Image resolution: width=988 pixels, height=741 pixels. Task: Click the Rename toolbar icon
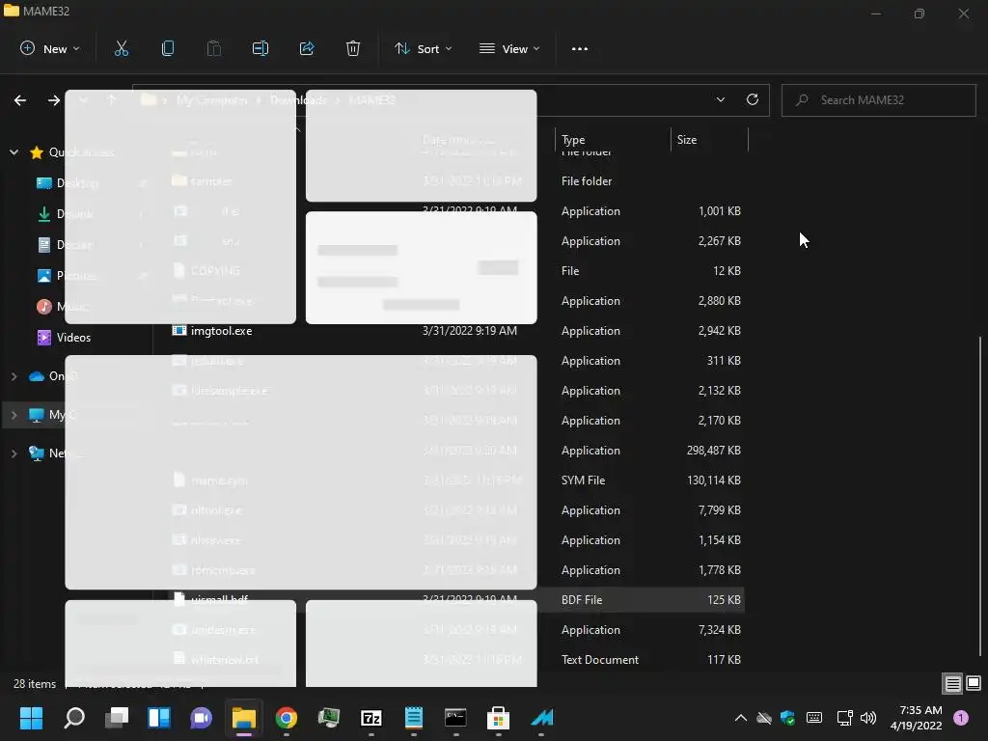click(261, 48)
